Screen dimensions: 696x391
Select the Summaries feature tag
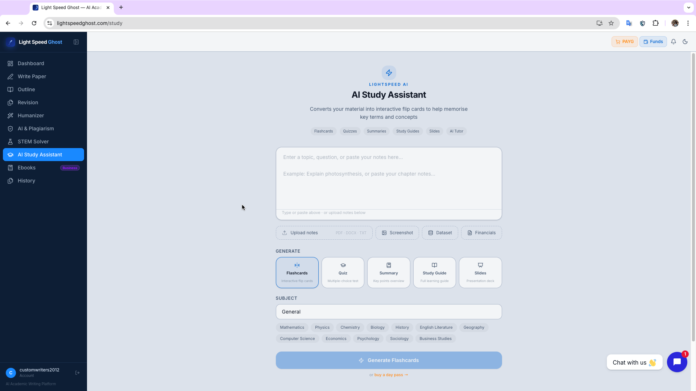(x=376, y=131)
